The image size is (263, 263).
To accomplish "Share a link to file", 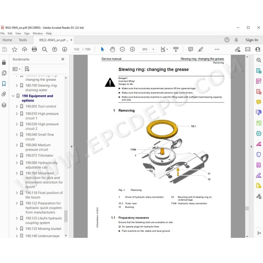I will click(x=237, y=49).
